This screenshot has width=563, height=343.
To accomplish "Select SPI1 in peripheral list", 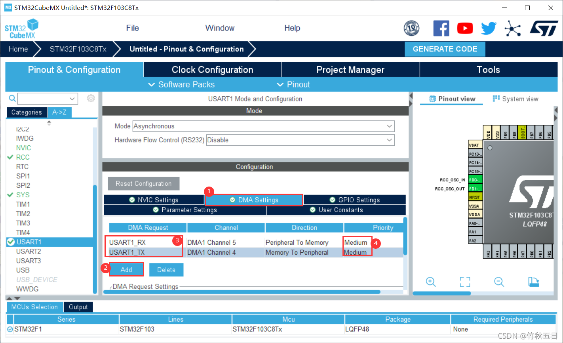I will coord(23,176).
